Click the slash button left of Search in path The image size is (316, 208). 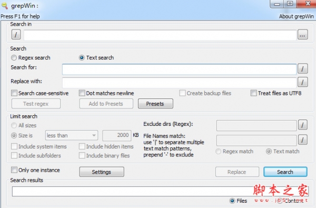[16, 34]
